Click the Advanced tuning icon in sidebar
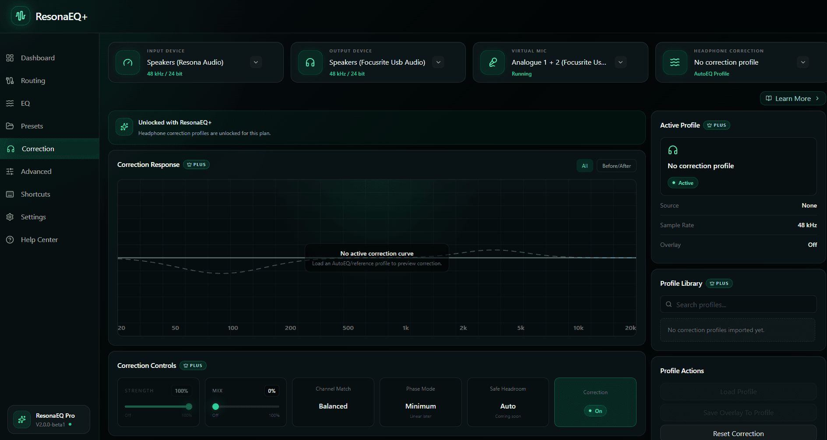827x440 pixels. pos(10,171)
